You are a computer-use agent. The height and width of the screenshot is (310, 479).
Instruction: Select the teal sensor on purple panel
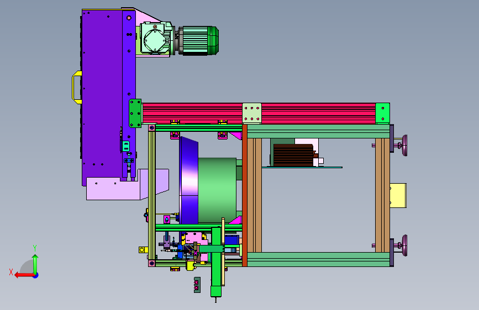tap(126, 146)
